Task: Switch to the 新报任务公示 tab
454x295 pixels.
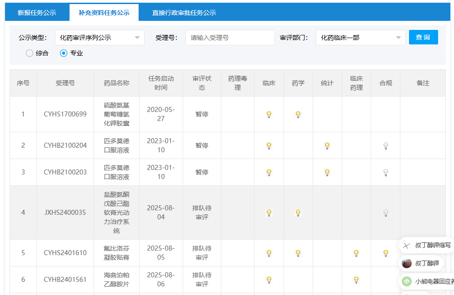Action: [37, 13]
